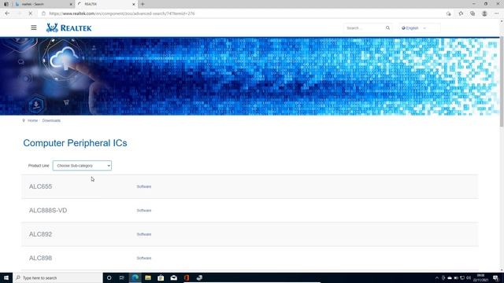504x283 pixels.
Task: Click the taskbar search box
Action: point(57,277)
